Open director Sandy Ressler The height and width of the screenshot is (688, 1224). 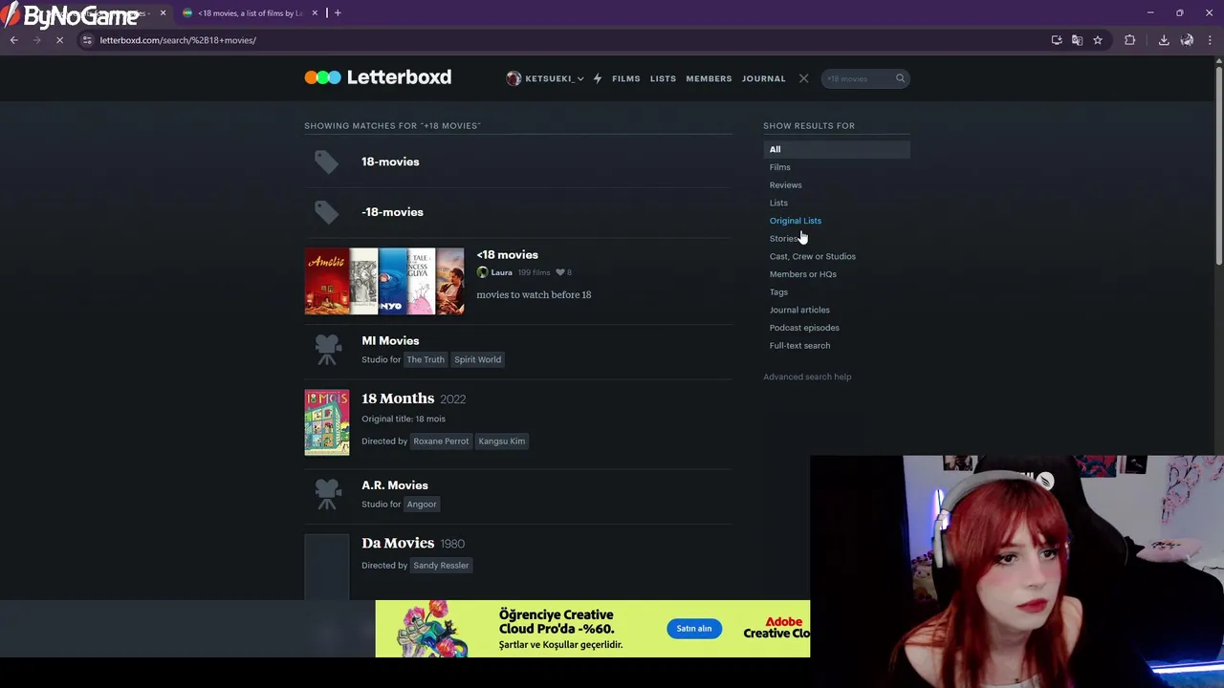pyautogui.click(x=441, y=565)
